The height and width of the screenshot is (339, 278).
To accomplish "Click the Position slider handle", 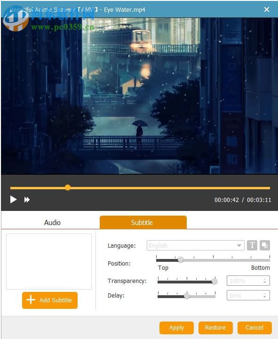I will coord(181,259).
